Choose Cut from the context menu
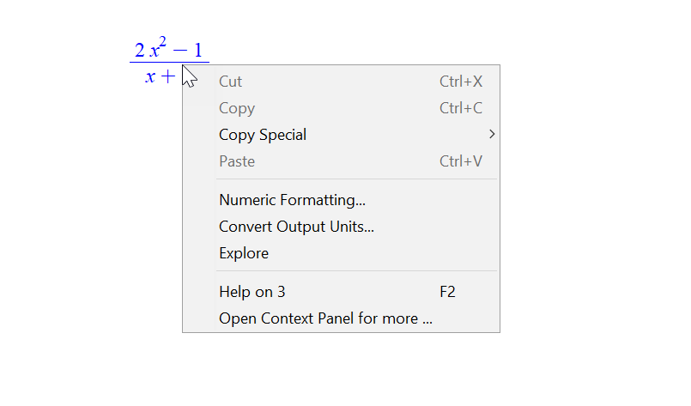691x406 pixels. [x=341, y=82]
